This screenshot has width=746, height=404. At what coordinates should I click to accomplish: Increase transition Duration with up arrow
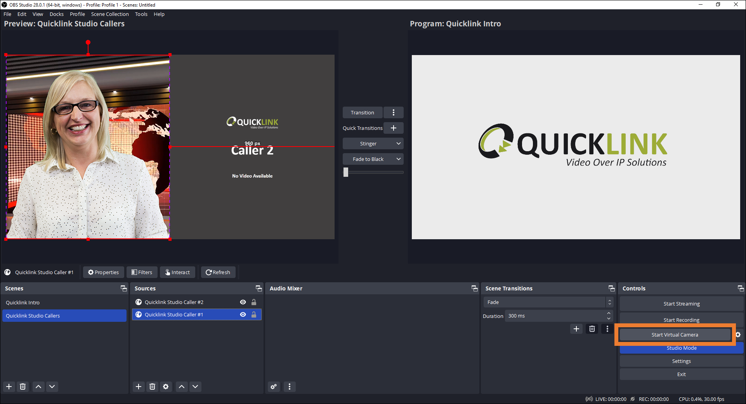(609, 313)
